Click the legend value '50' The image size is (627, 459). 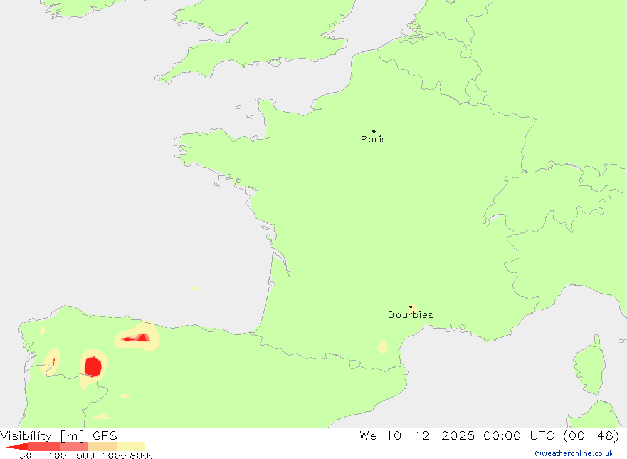(26, 455)
